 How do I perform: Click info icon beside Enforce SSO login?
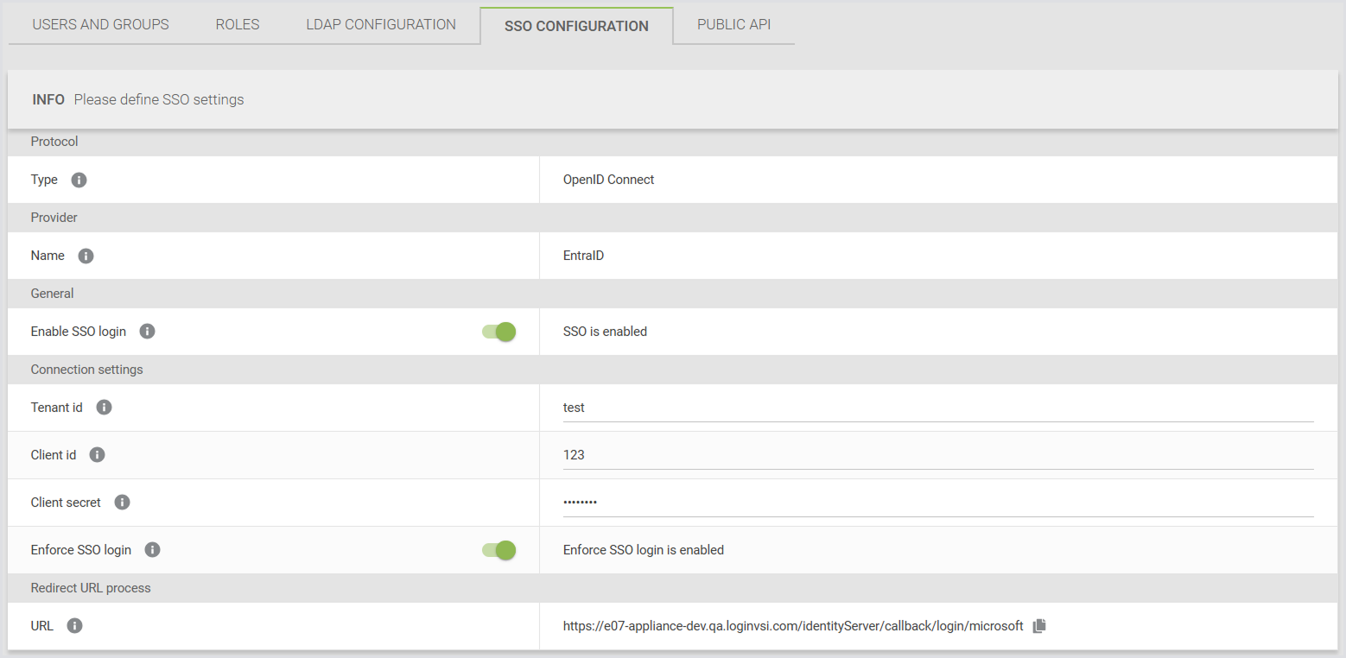152,550
